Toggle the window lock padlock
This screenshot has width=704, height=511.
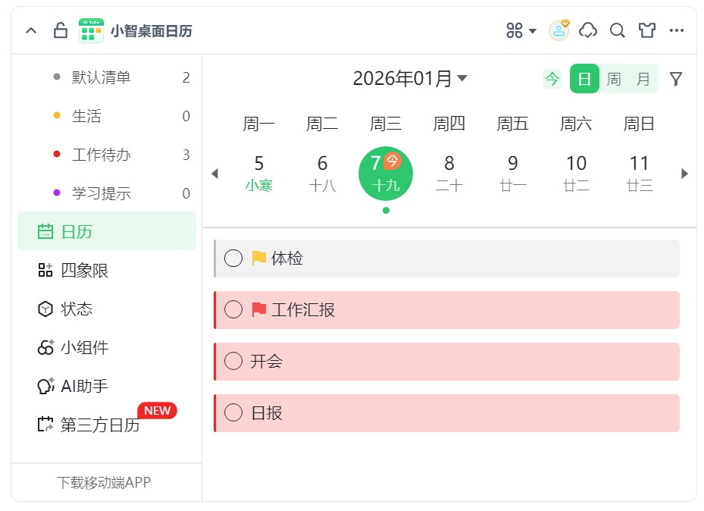point(59,30)
